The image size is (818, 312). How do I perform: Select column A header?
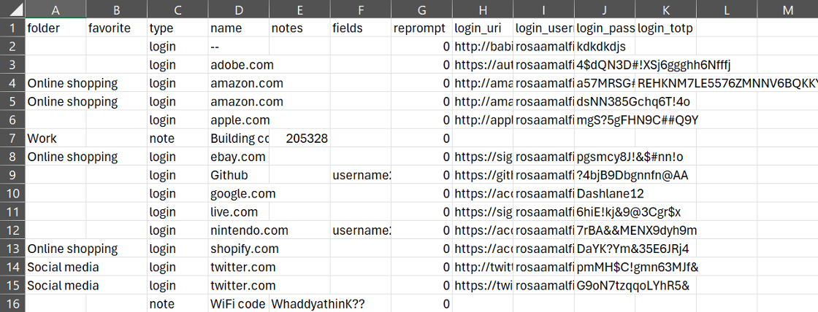pos(56,10)
